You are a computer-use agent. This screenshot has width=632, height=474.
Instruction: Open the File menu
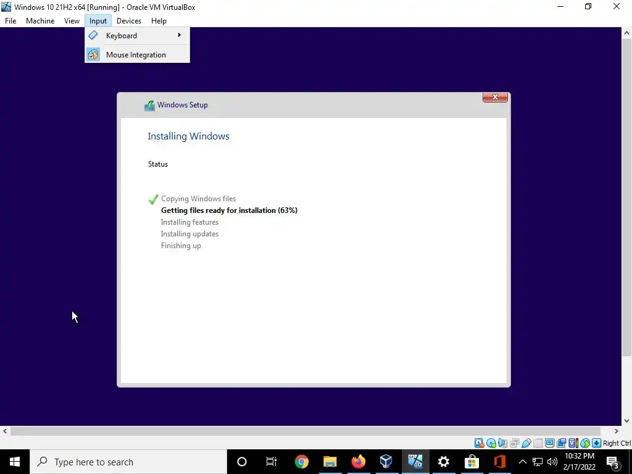pyautogui.click(x=10, y=21)
